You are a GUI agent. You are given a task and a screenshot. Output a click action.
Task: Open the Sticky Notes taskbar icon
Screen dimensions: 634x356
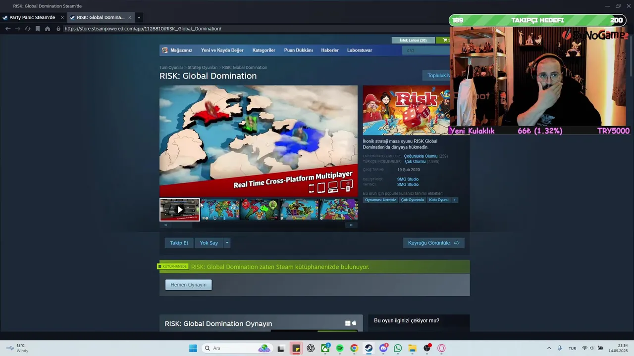296,348
